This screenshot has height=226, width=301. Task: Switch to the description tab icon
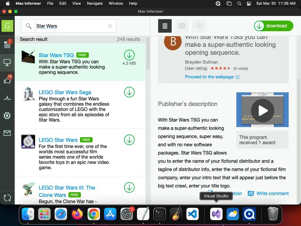click(x=165, y=26)
